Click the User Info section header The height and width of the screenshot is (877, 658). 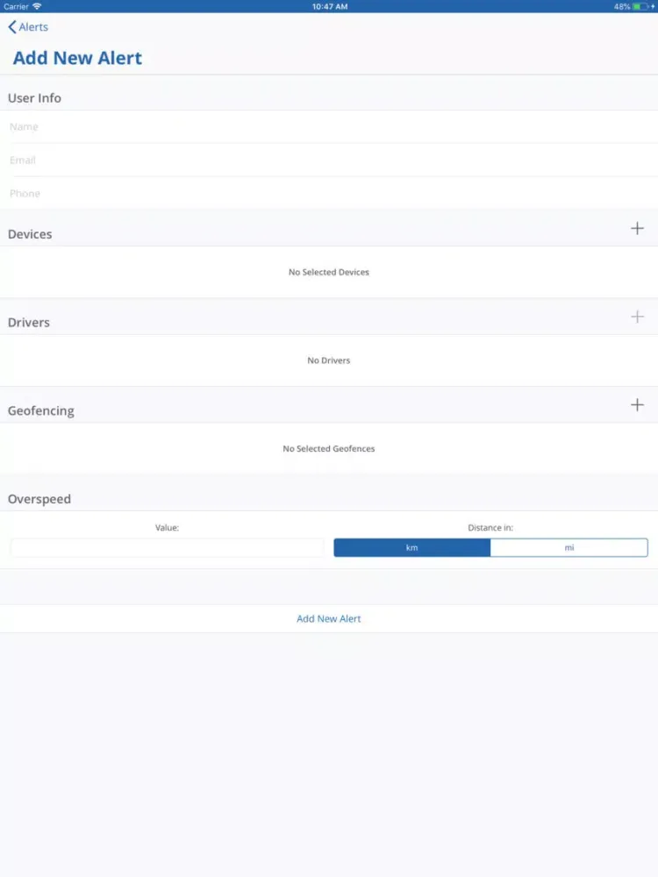[x=34, y=98]
